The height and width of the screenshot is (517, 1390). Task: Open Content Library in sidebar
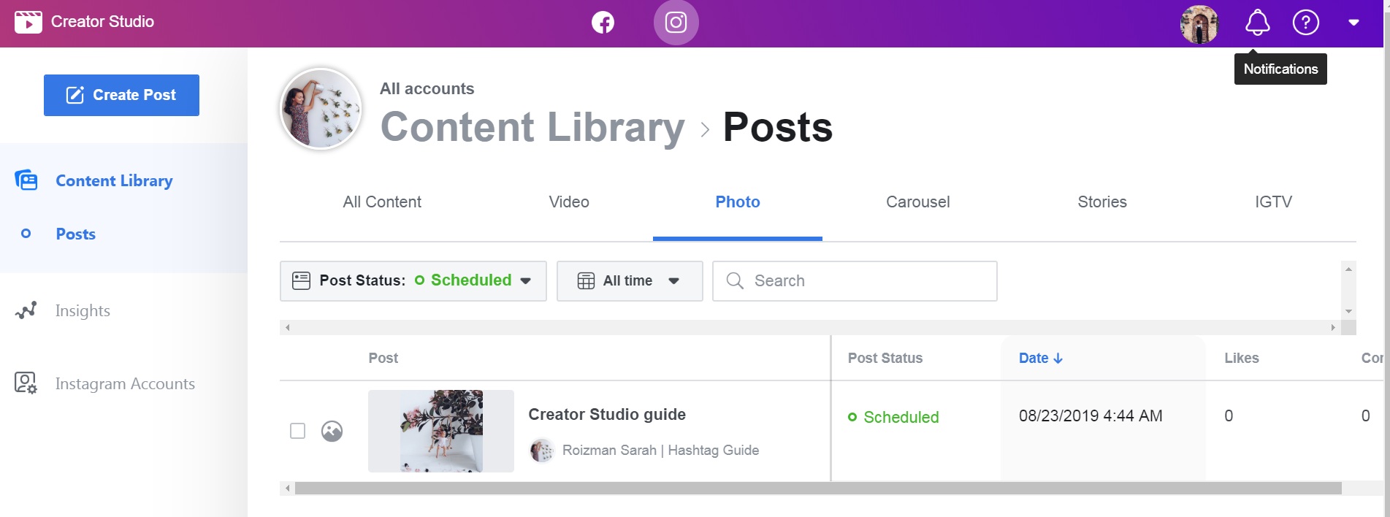coord(114,180)
